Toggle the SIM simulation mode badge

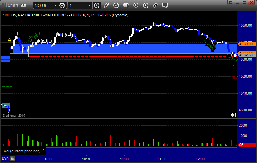pos(23,5)
